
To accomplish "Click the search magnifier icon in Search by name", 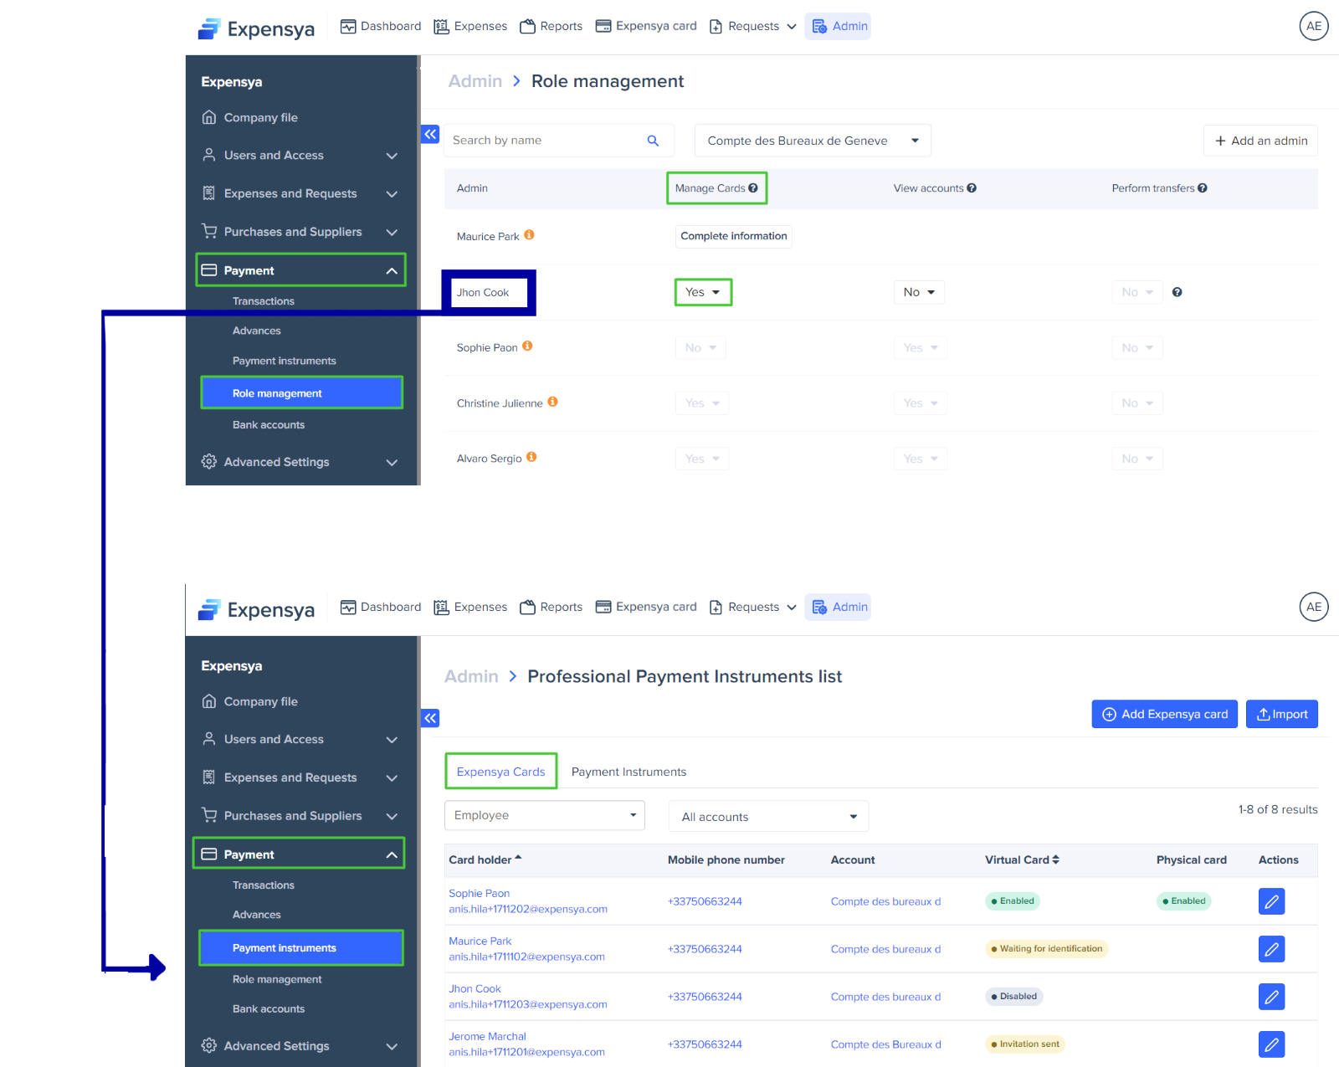I will pyautogui.click(x=653, y=141).
